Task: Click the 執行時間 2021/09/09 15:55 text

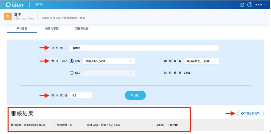Action: click(28, 125)
